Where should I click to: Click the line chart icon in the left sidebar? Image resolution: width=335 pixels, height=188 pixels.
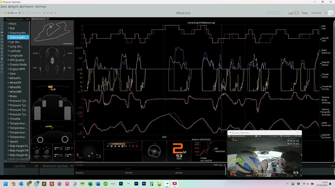2,19
